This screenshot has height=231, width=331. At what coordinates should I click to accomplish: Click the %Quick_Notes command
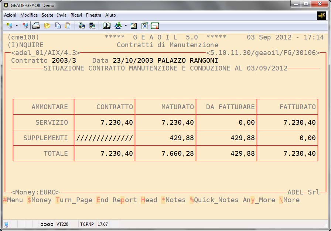(x=214, y=200)
